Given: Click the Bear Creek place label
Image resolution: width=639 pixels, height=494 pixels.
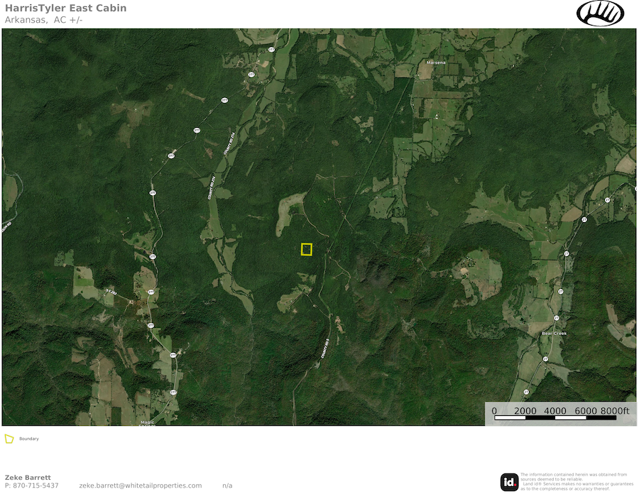Looking at the screenshot, I should 554,333.
